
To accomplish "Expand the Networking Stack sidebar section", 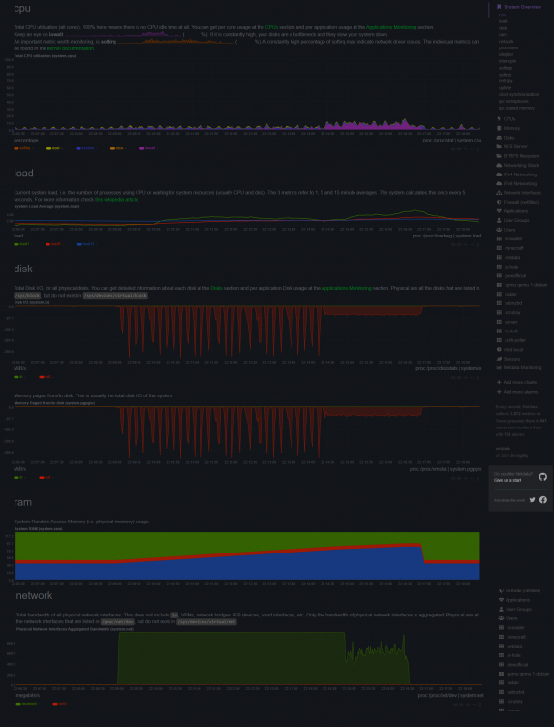I will (517, 166).
